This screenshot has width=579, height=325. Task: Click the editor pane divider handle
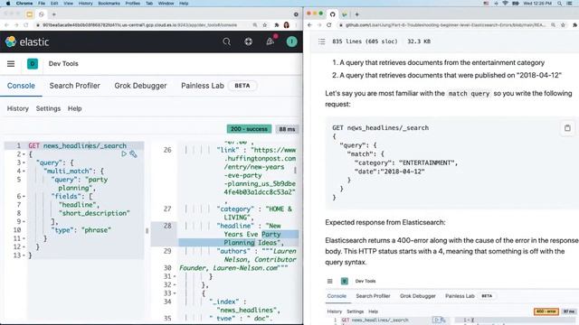[147, 231]
